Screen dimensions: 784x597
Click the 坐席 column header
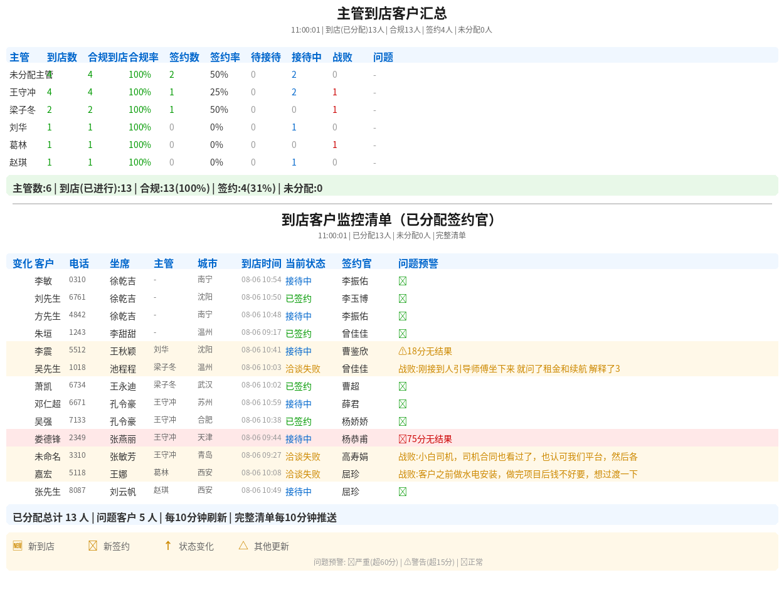point(120,263)
